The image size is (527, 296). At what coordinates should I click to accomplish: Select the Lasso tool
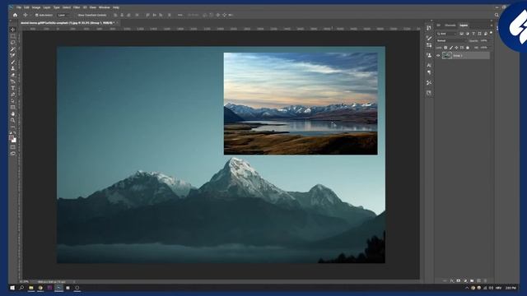click(13, 42)
